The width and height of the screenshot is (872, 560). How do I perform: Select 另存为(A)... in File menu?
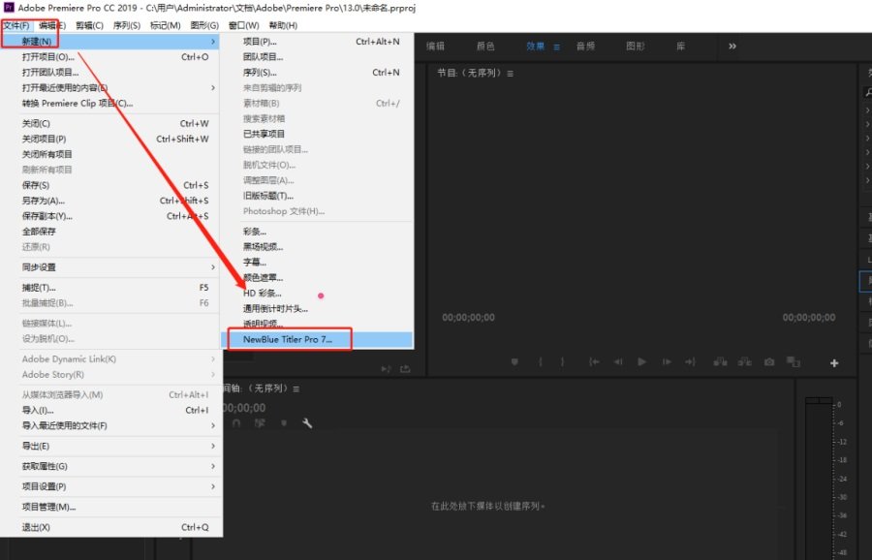[x=110, y=201]
